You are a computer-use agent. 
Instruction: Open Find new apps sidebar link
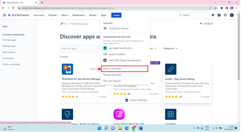pyautogui.click(x=10, y=40)
